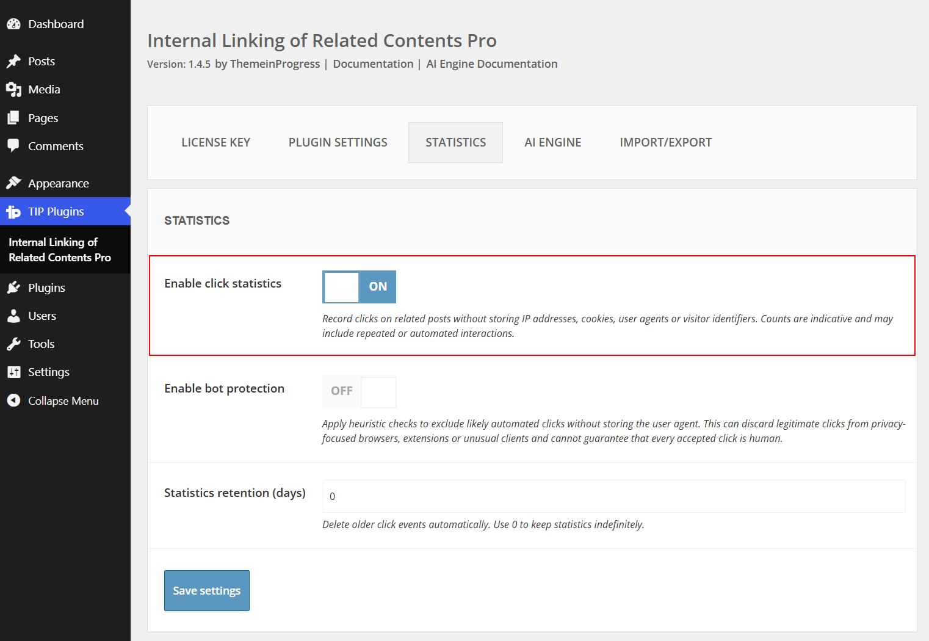Focus the Statistics retention days field

pyautogui.click(x=614, y=496)
